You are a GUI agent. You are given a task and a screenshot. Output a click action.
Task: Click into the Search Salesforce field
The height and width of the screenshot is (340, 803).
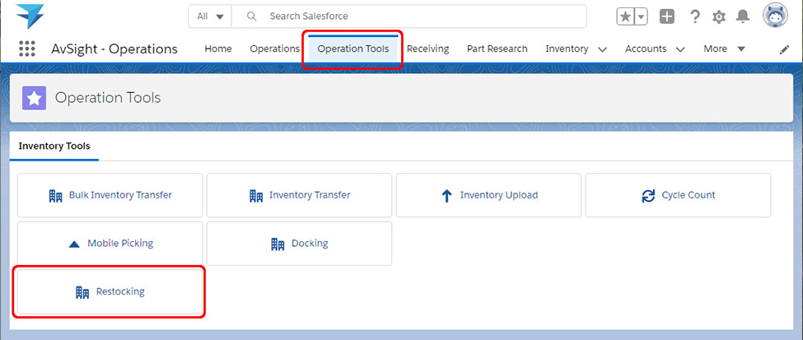409,16
